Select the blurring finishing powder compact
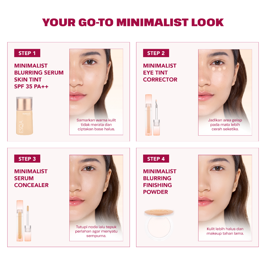This screenshot has height=266, width=266. pos(159,224)
